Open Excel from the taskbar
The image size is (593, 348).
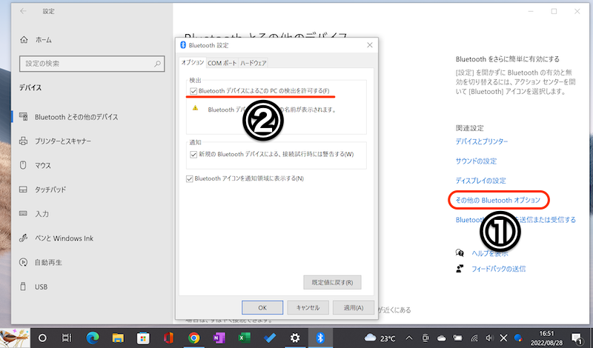[244, 338]
